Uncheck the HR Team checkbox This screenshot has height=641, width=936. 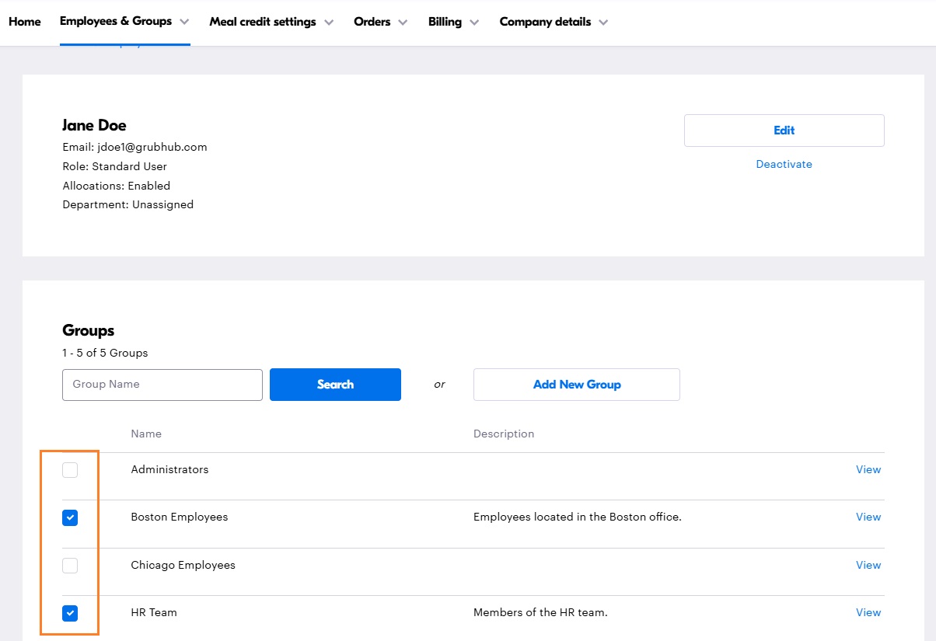(x=70, y=613)
